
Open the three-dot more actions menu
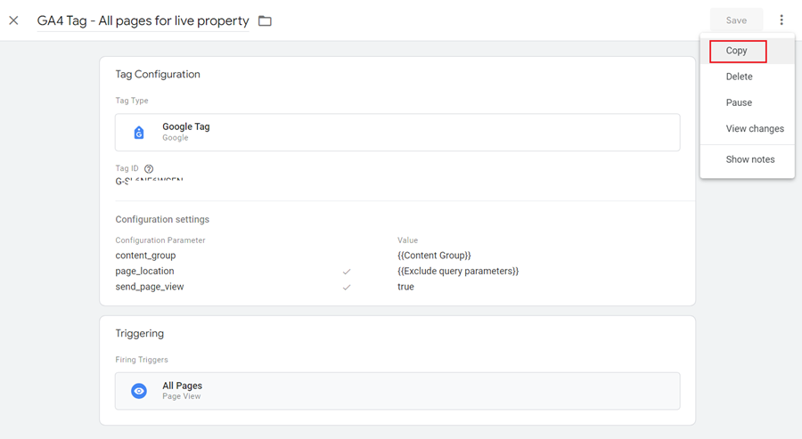pyautogui.click(x=781, y=20)
